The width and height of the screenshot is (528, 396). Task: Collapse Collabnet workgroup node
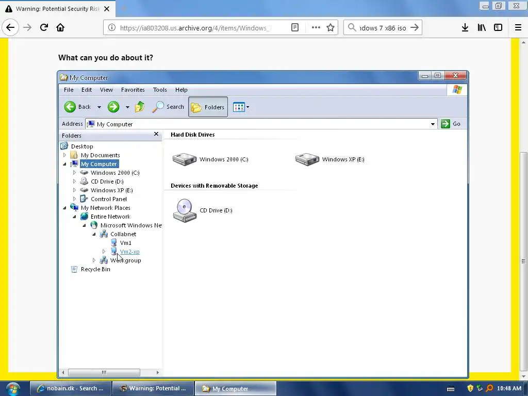(94, 234)
